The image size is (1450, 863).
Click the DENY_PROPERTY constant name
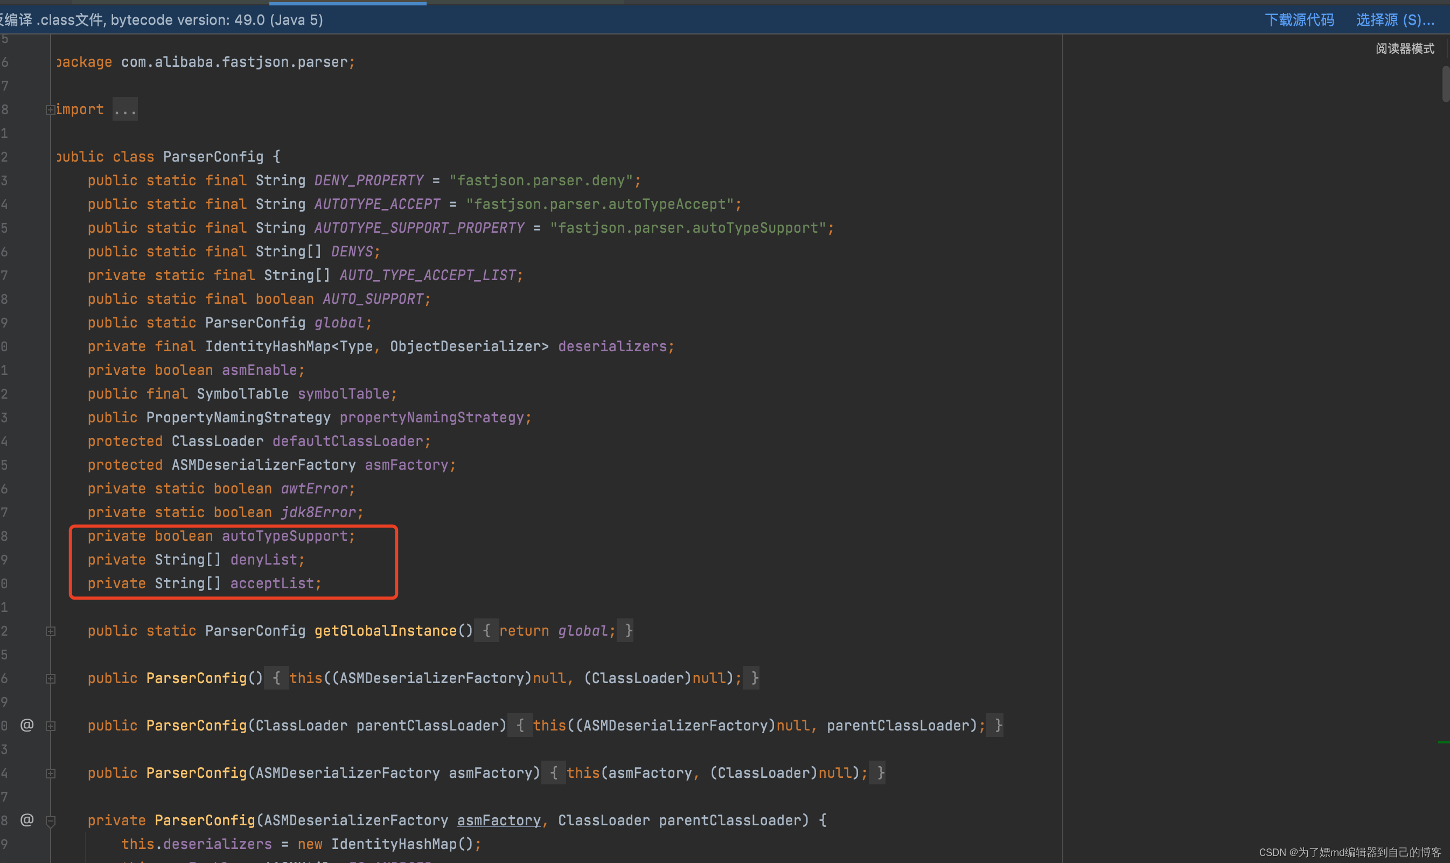(x=368, y=180)
